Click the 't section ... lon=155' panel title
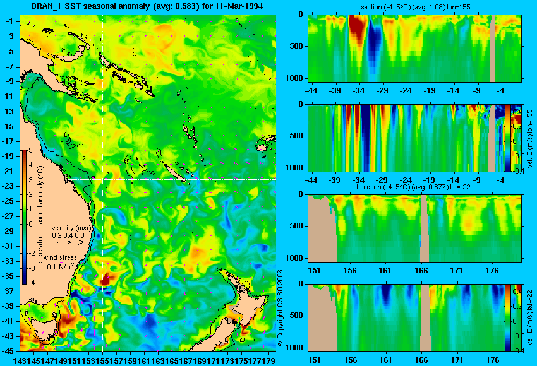This screenshot has width=537, height=366. pyautogui.click(x=413, y=7)
